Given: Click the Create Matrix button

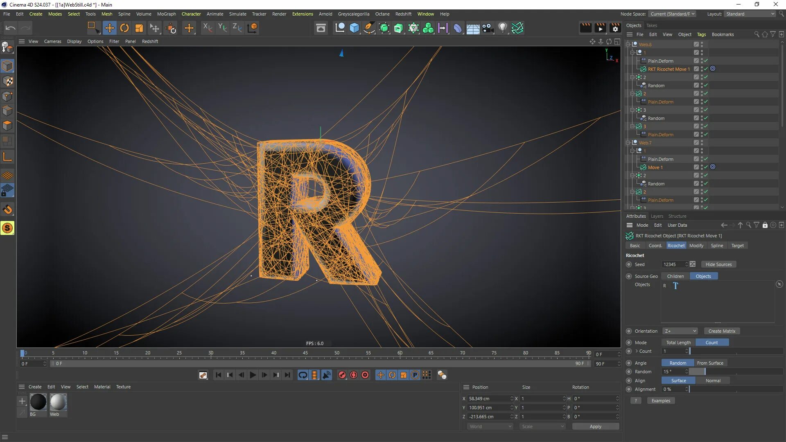Looking at the screenshot, I should click(722, 331).
